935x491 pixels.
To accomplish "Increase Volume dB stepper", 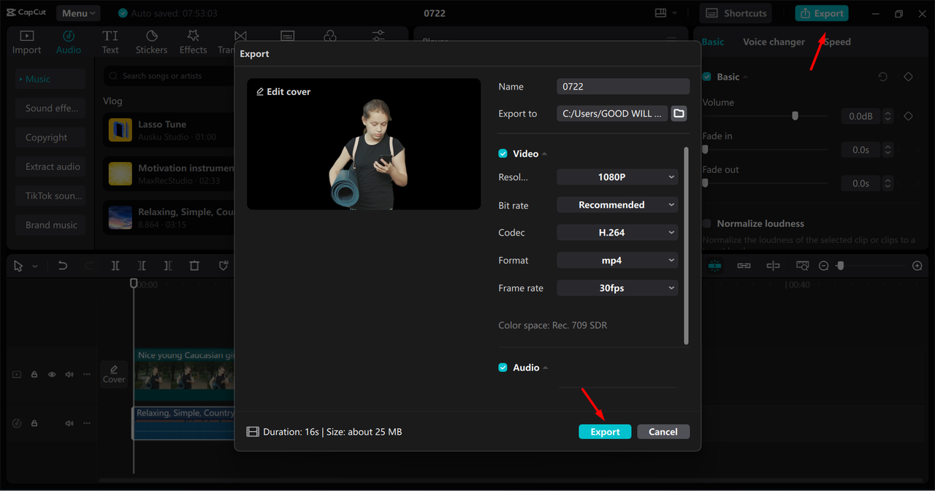I will [x=888, y=113].
